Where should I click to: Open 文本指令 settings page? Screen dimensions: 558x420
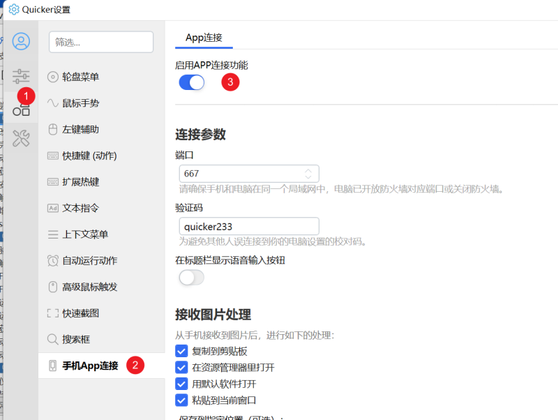point(101,208)
